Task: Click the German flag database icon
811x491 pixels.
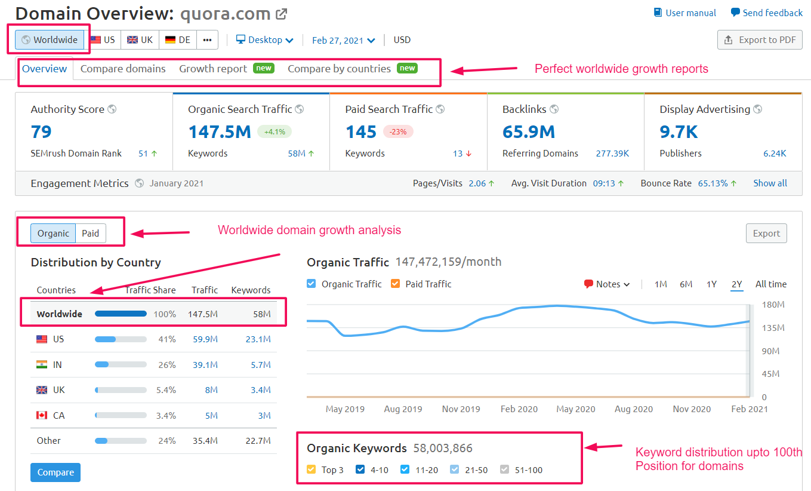Action: [170, 40]
